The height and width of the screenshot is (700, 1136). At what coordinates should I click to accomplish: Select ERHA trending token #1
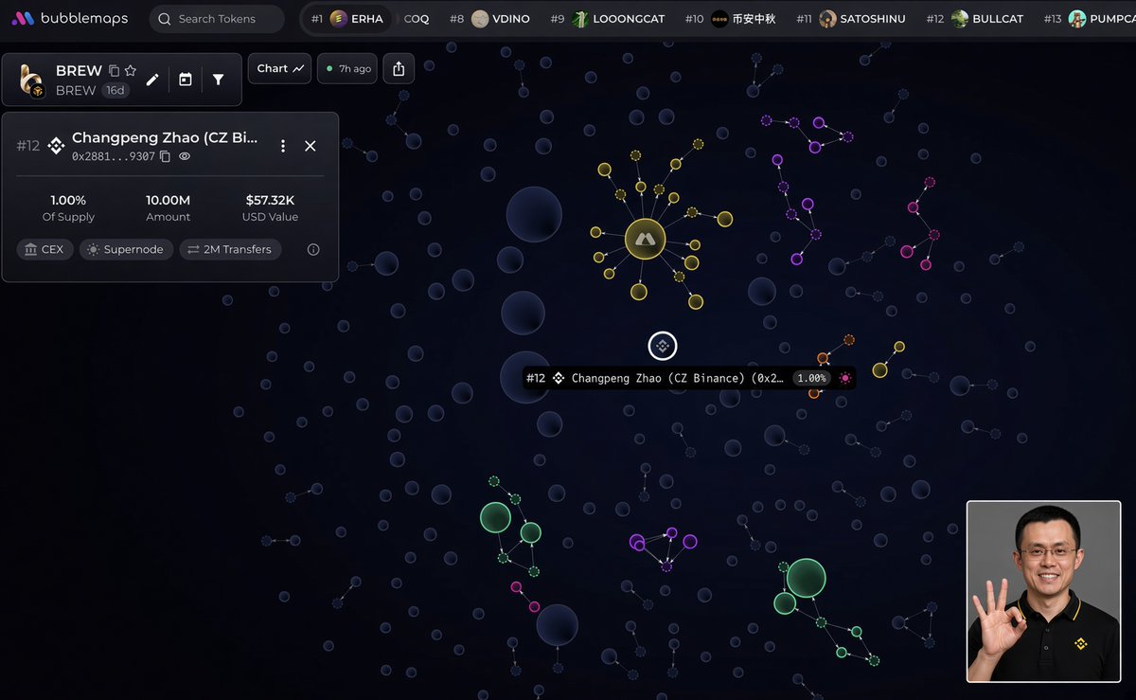pos(346,19)
